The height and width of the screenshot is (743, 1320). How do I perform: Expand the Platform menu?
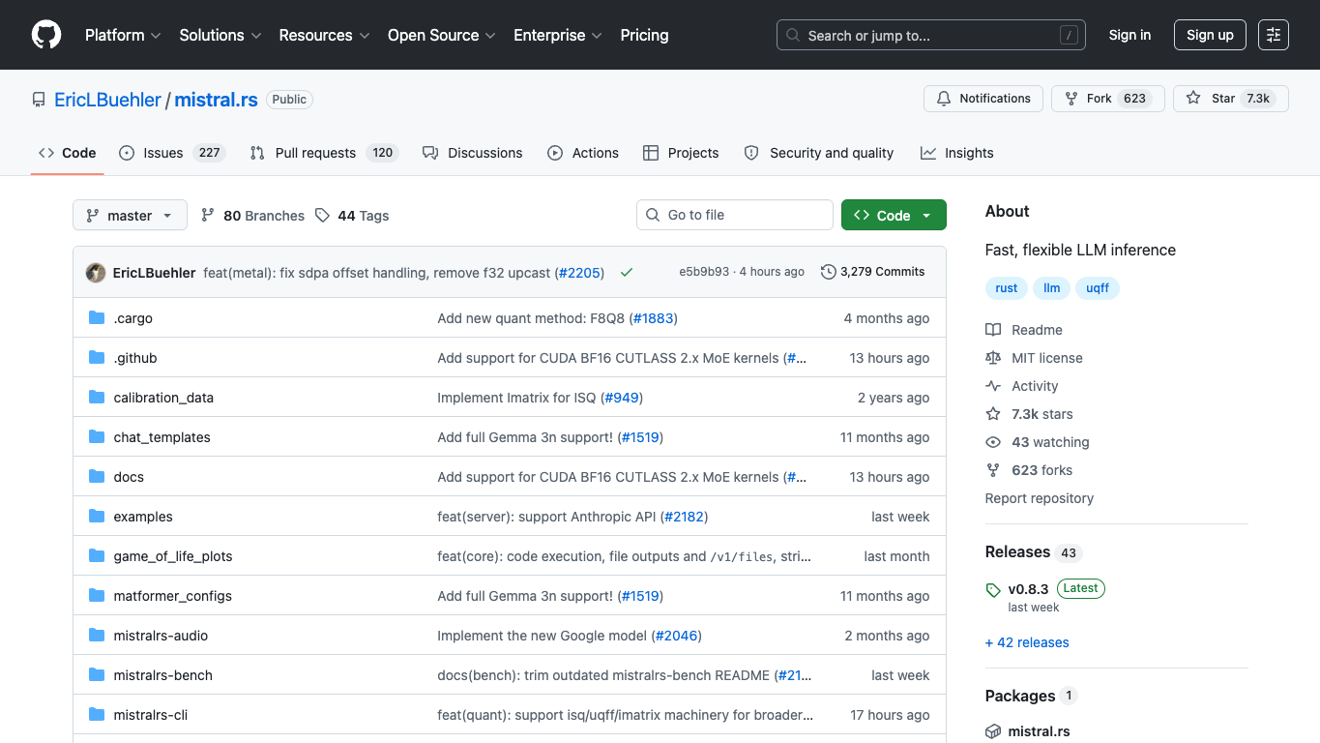pos(123,35)
